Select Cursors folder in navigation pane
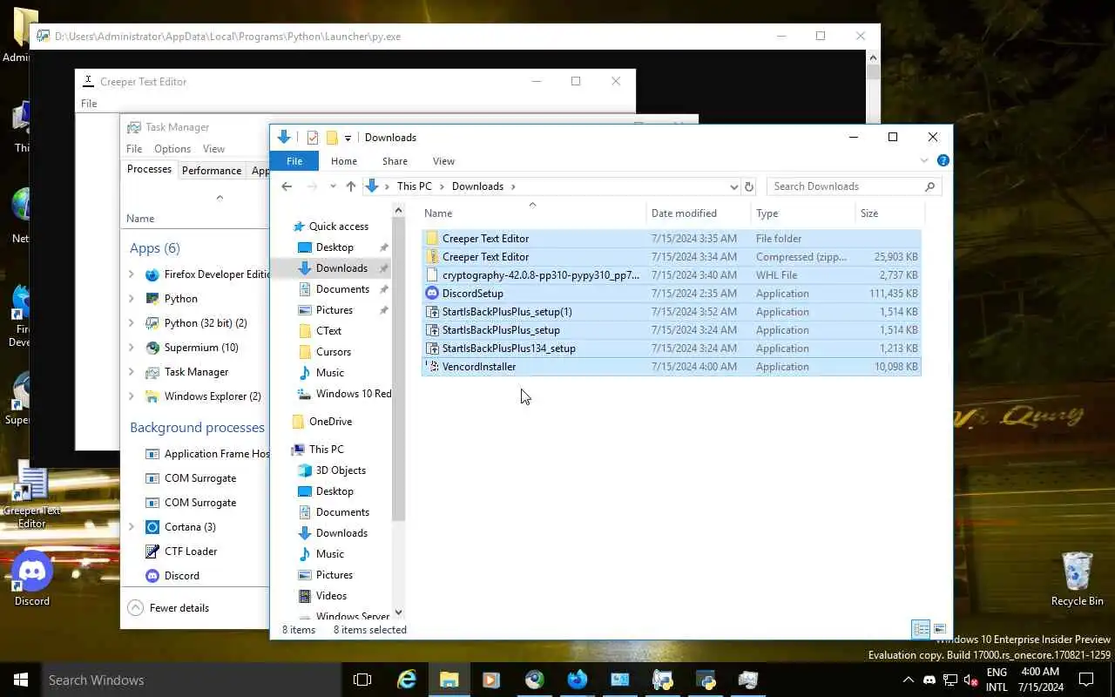1115x697 pixels. (x=334, y=352)
